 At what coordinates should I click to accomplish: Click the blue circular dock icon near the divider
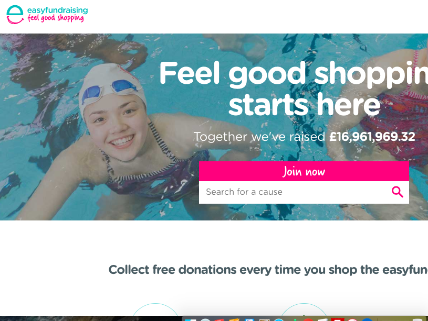point(367,319)
